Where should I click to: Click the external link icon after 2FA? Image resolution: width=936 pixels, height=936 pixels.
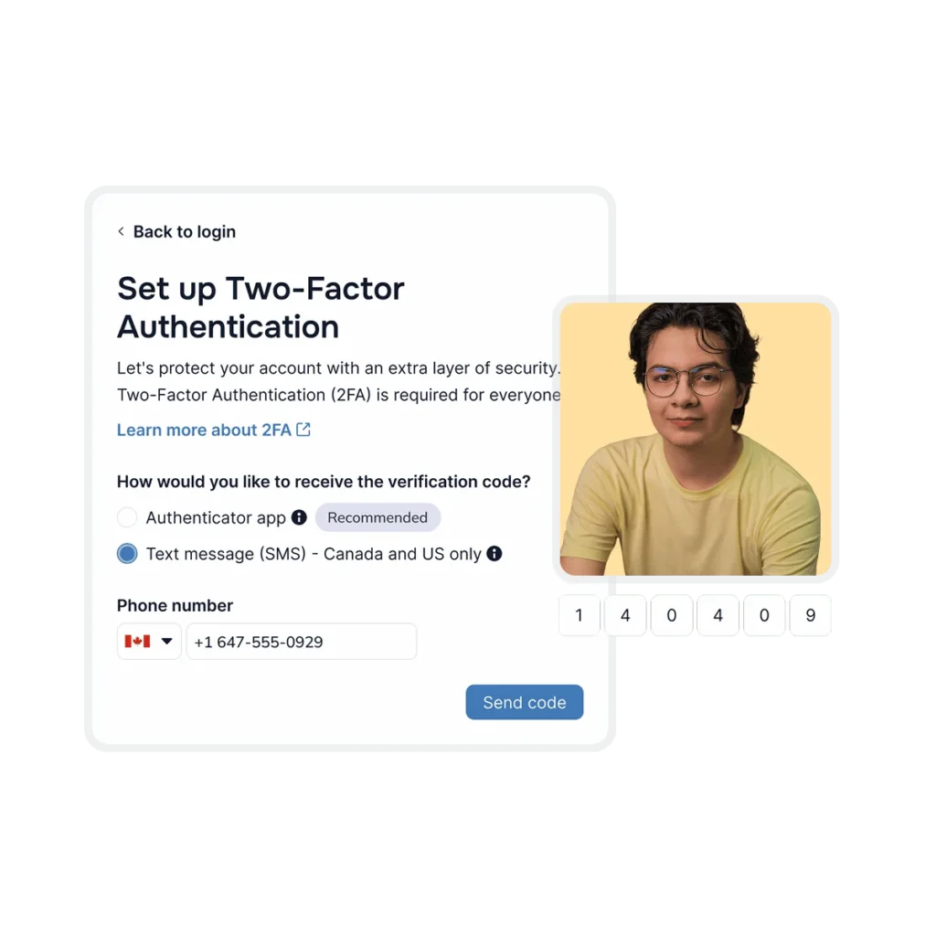303,430
